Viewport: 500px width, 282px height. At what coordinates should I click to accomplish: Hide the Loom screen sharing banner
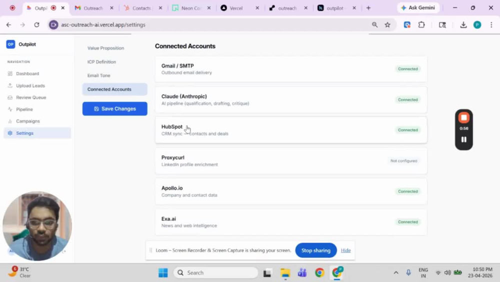tap(345, 250)
